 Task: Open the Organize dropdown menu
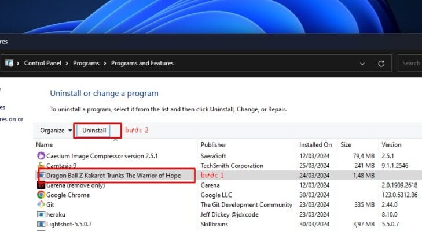point(56,131)
